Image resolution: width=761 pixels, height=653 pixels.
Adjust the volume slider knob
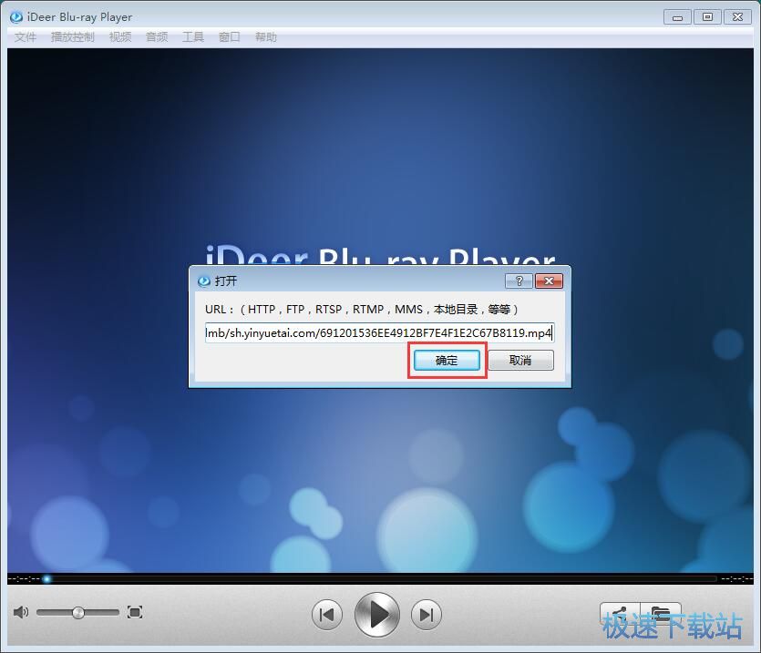(x=78, y=613)
